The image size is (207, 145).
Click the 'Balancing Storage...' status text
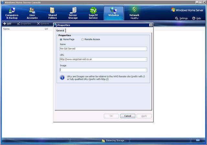pos(116,140)
